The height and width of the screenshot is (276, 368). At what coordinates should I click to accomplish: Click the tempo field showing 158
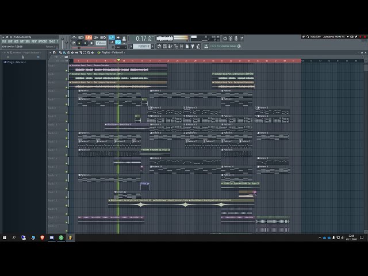[x=101, y=43]
